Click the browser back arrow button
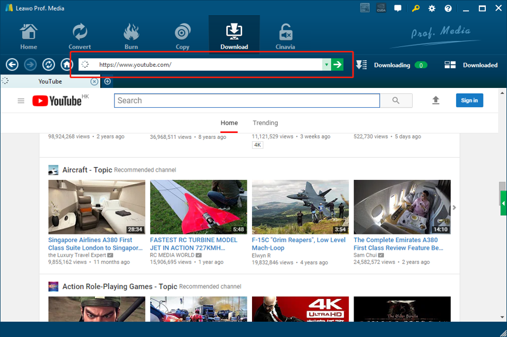Screen dimensions: 507x337 pos(12,65)
